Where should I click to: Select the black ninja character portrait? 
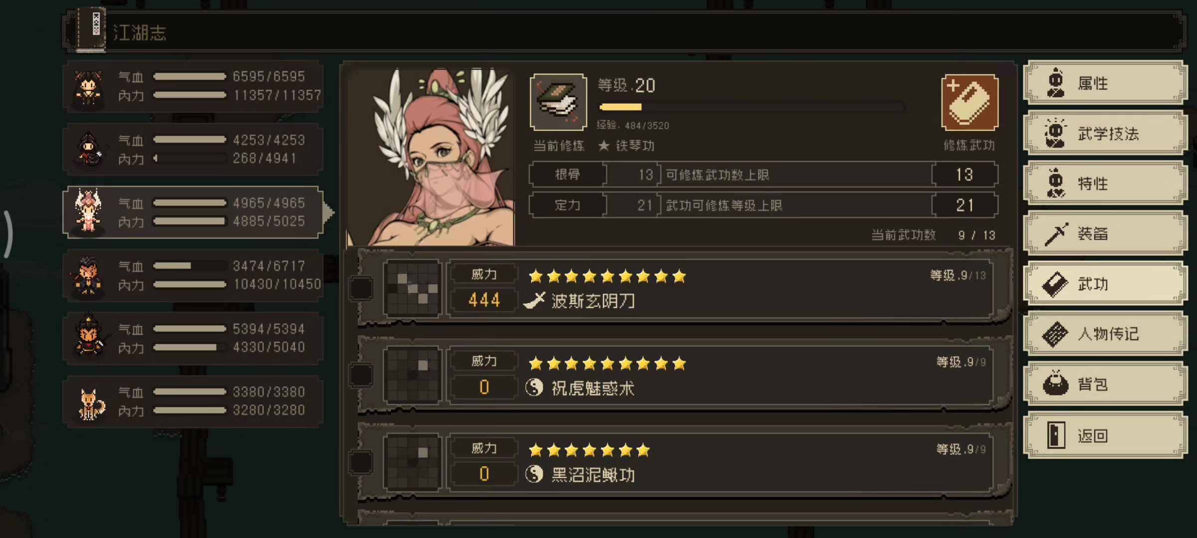pos(89,149)
